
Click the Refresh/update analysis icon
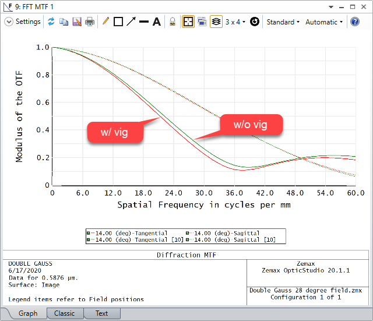(51, 22)
